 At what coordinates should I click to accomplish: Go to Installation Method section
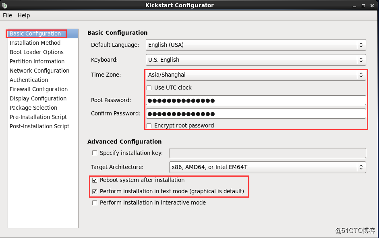tap(43, 43)
